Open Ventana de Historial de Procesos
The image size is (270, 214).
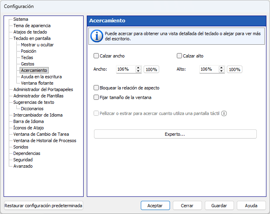(x=45, y=141)
